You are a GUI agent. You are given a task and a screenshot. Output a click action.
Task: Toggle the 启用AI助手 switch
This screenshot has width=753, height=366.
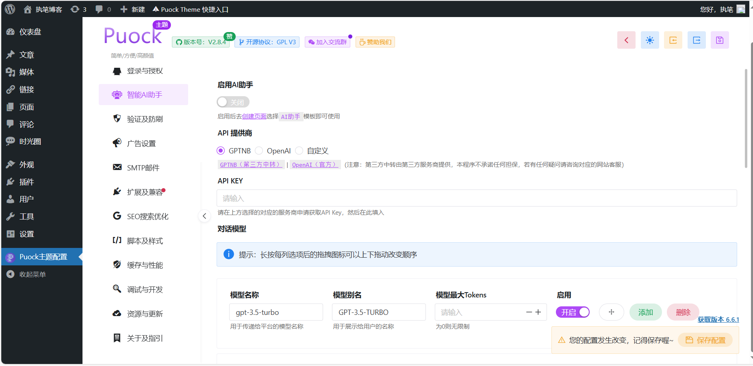(x=233, y=102)
